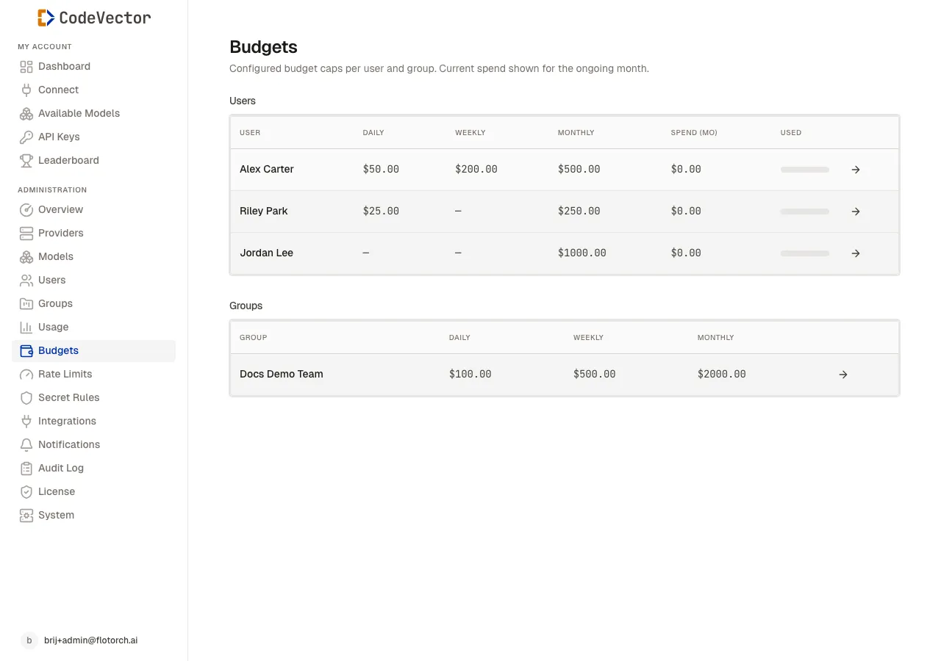This screenshot has height=661, width=941.
Task: Click the Alex Carter user name
Action: pyautogui.click(x=267, y=170)
